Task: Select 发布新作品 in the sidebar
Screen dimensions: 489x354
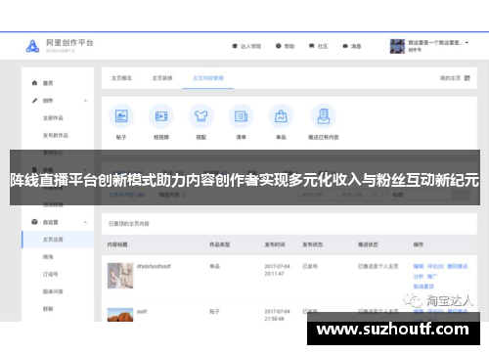Action: pyautogui.click(x=56, y=135)
